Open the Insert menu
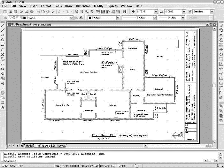This screenshot has height=168, width=224. tap(34, 6)
